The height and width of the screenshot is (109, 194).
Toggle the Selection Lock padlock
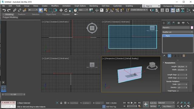[x=61, y=103]
